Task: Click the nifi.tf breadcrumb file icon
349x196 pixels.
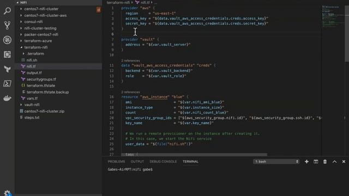Action: [137, 2]
